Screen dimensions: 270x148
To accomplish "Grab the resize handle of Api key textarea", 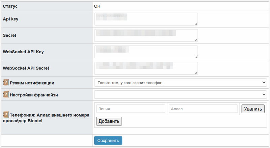I will [196, 24].
